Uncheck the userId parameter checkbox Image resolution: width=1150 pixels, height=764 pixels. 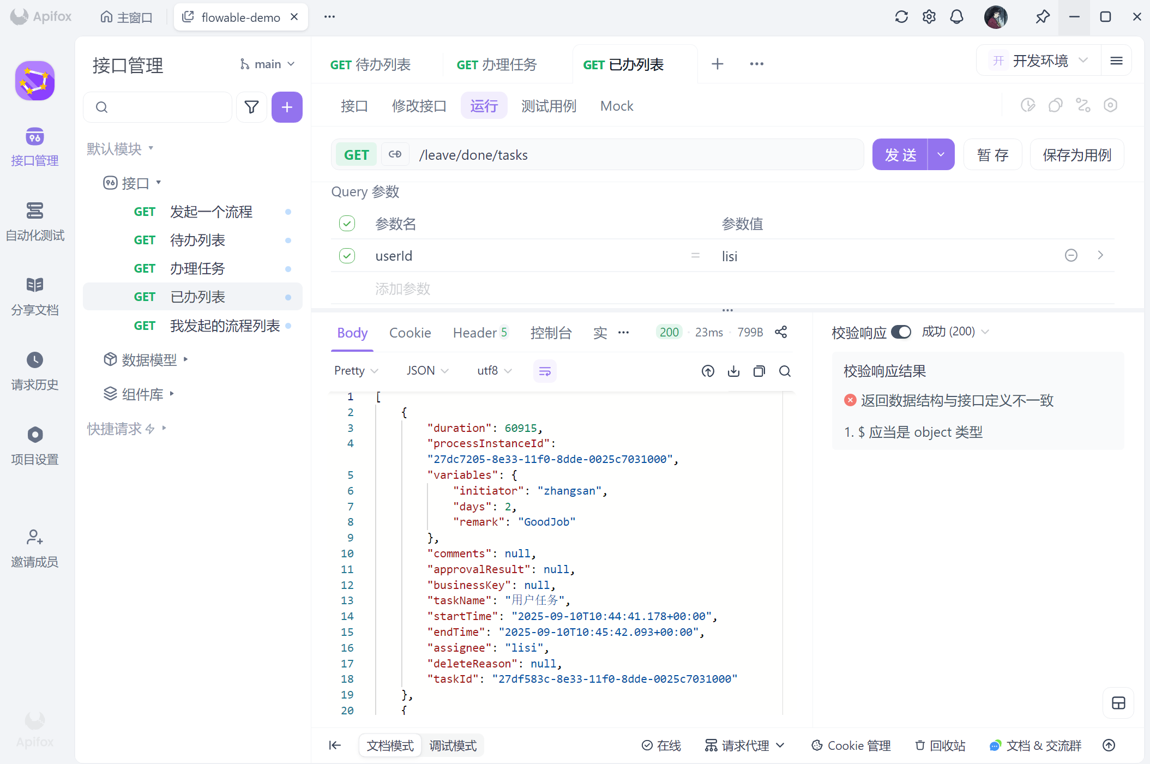[347, 256]
